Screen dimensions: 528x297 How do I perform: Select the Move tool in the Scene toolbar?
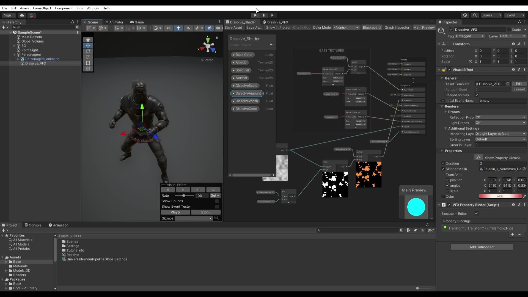88,45
